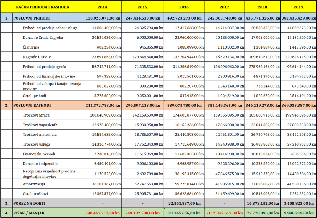Image resolution: width=317 pixels, height=218 pixels.
Task: Click 'Neotpisana vrijednost prodane dugotrajne imovine' label
Action: click(x=49, y=174)
